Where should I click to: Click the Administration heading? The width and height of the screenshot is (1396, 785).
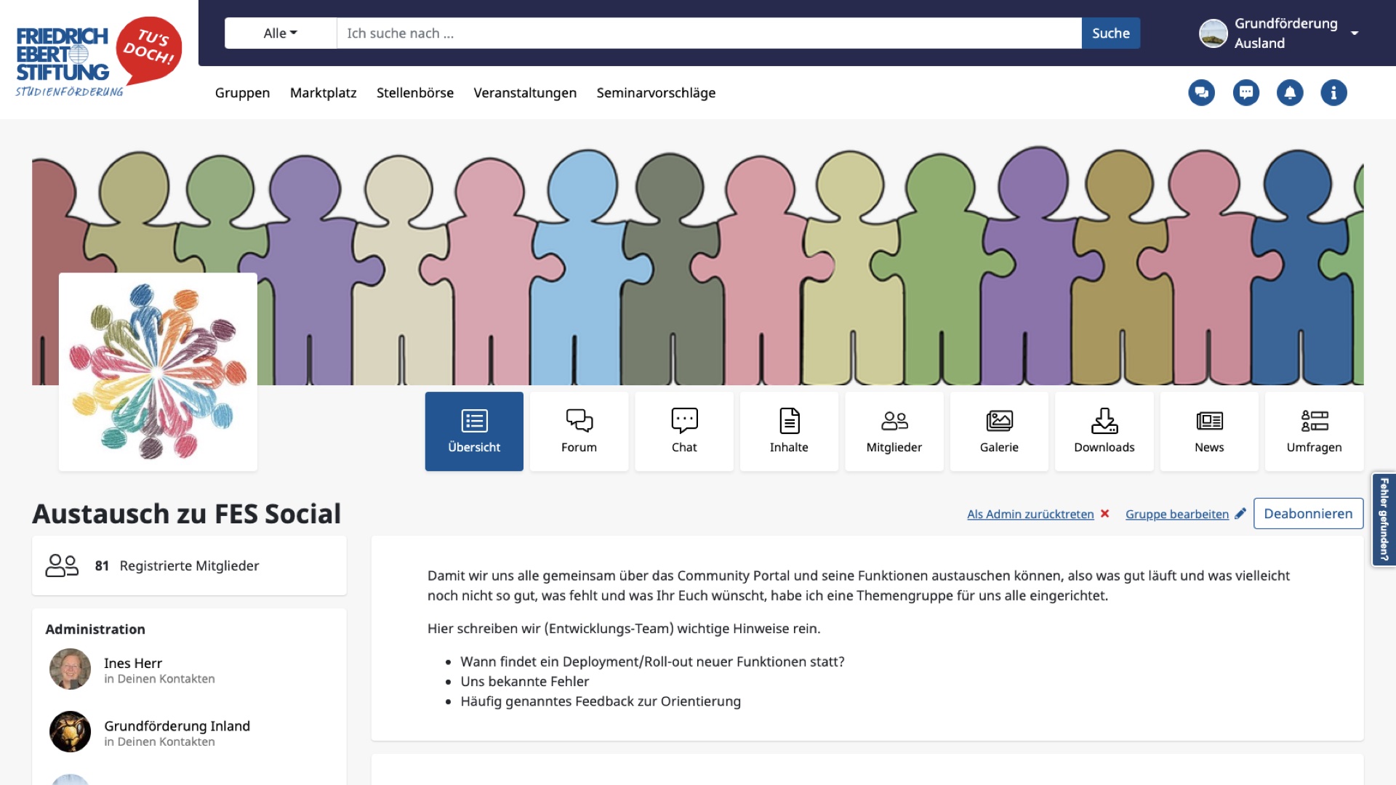pyautogui.click(x=95, y=629)
